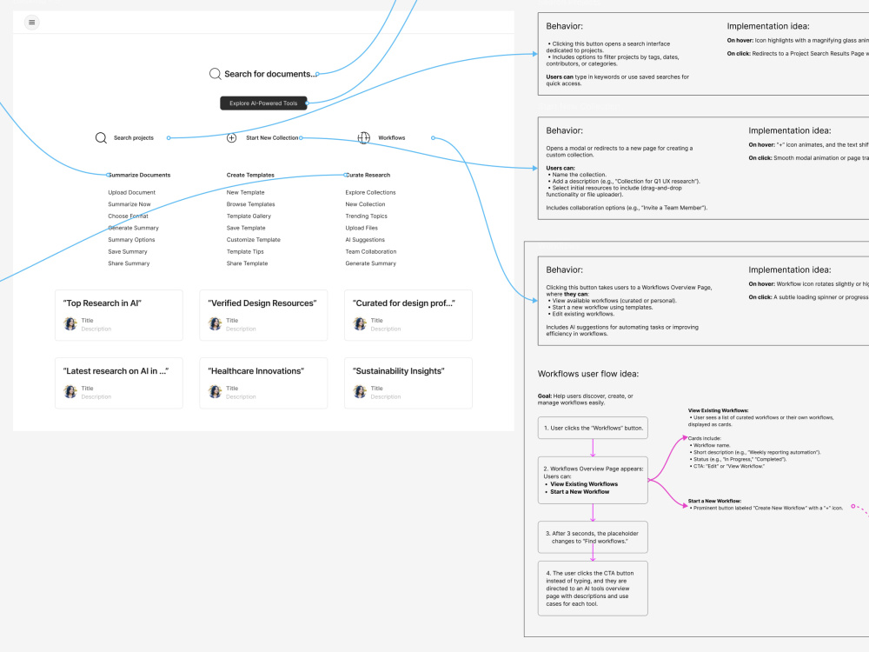Select Explore Collections link
Screen dimensions: 869x652
[x=371, y=192]
